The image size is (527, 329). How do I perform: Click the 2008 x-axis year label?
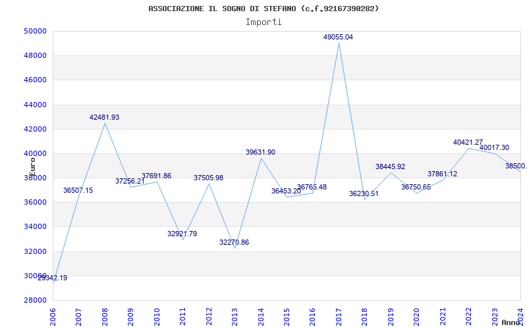105,317
